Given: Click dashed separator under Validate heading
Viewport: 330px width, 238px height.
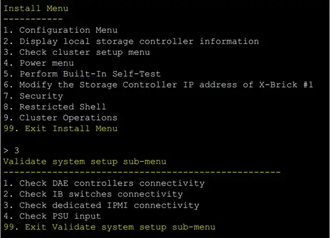Looking at the screenshot, I should [x=142, y=172].
